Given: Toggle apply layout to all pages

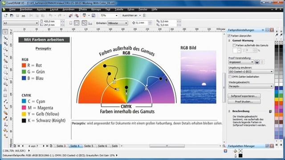Looking at the screenshot, I should (x=84, y=23).
